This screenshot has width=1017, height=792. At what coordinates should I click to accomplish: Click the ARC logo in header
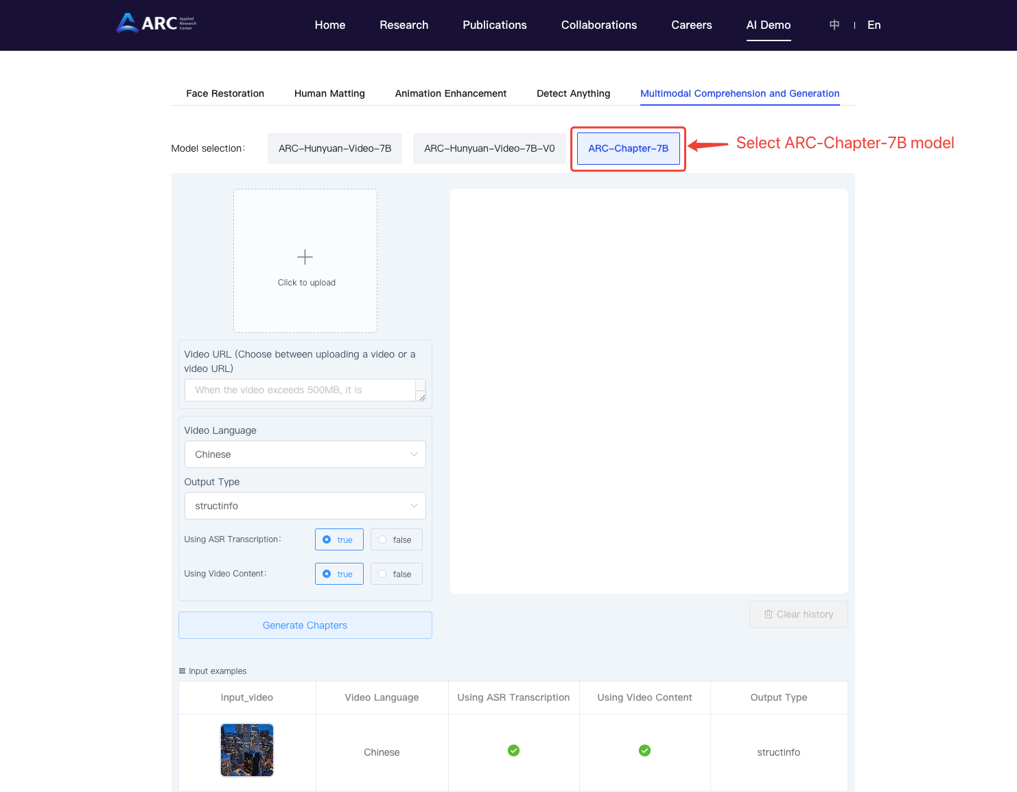(x=156, y=24)
